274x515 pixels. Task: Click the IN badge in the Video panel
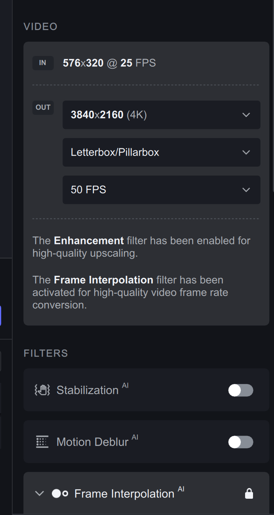click(x=43, y=63)
